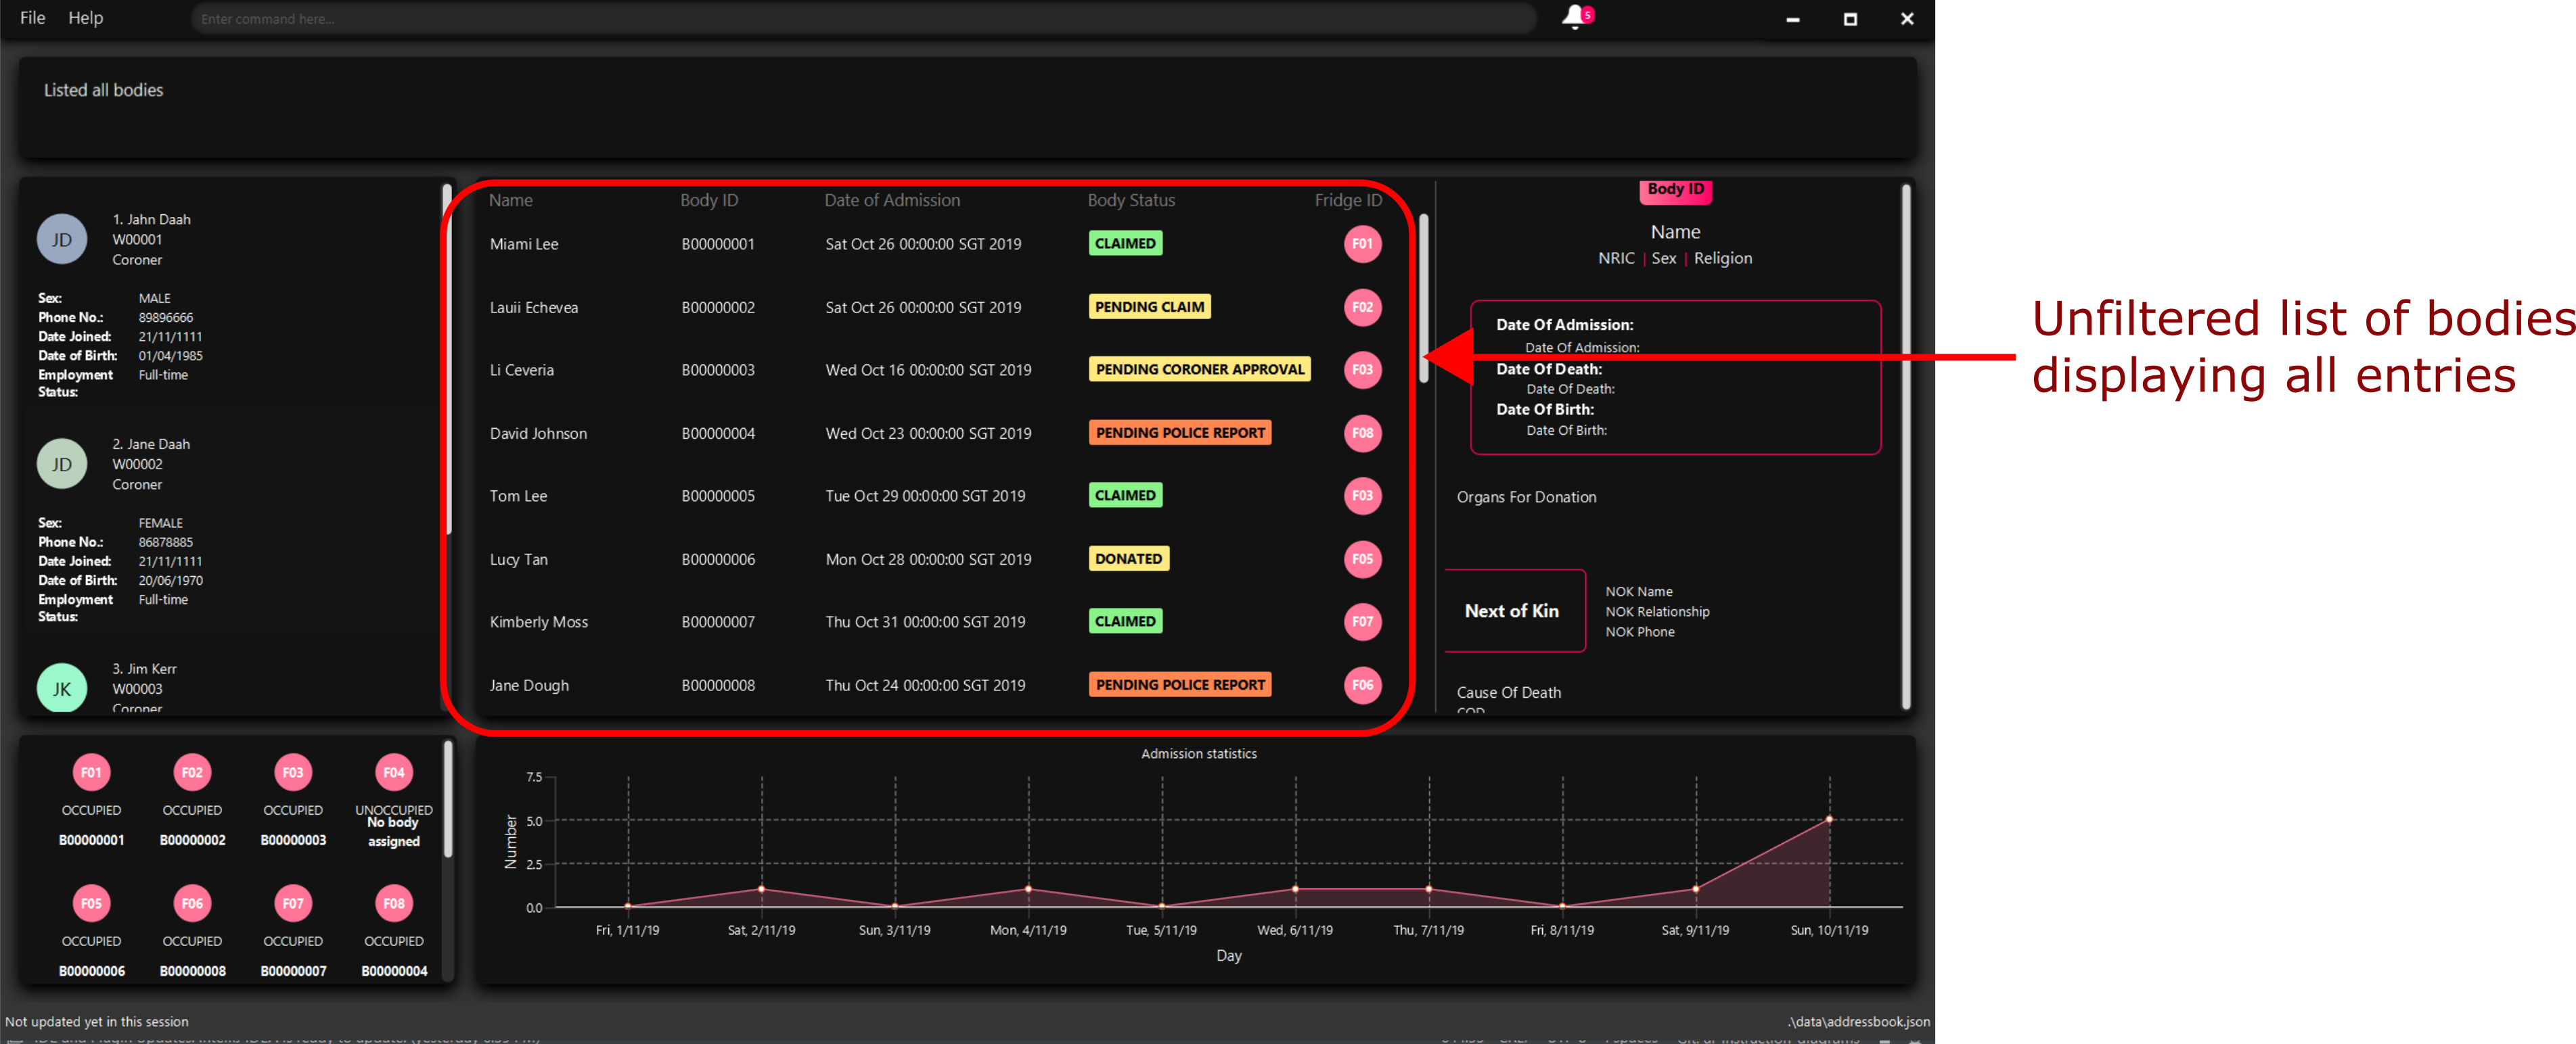This screenshot has width=2576, height=1044.
Task: Click worker ID W00001
Action: point(137,240)
